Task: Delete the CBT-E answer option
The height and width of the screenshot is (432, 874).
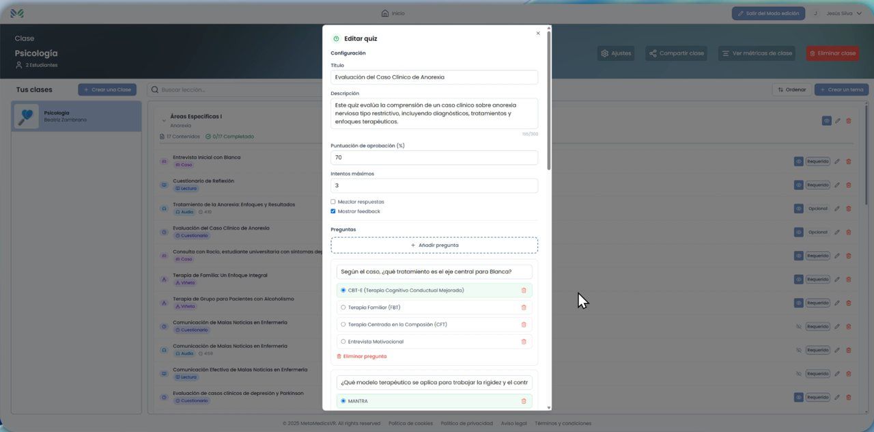Action: [x=524, y=291]
